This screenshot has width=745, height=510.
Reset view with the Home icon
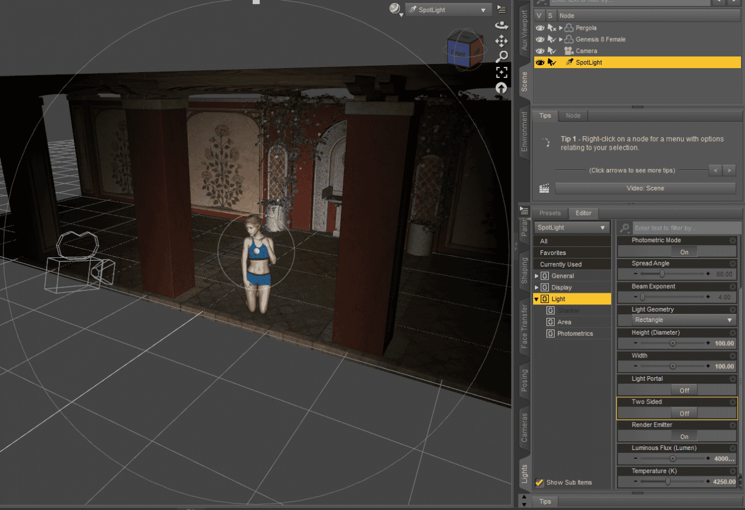click(501, 88)
